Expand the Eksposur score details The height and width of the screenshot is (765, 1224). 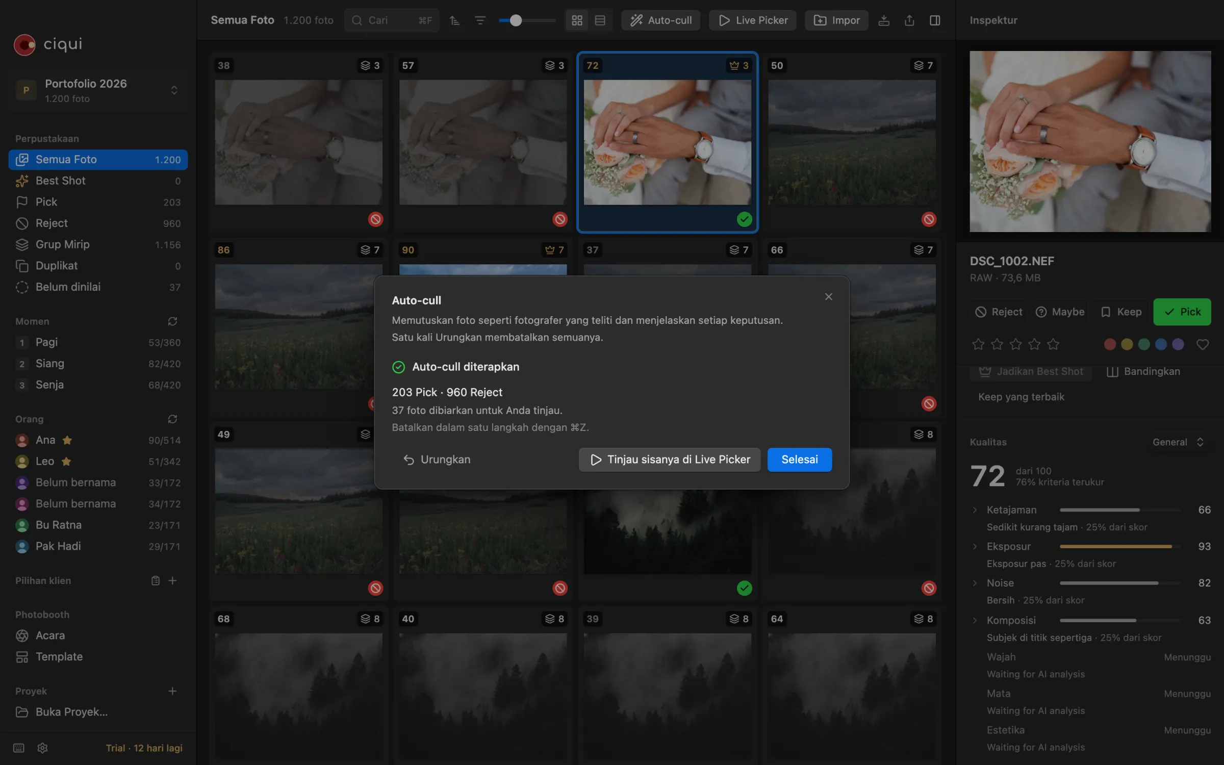[975, 546]
